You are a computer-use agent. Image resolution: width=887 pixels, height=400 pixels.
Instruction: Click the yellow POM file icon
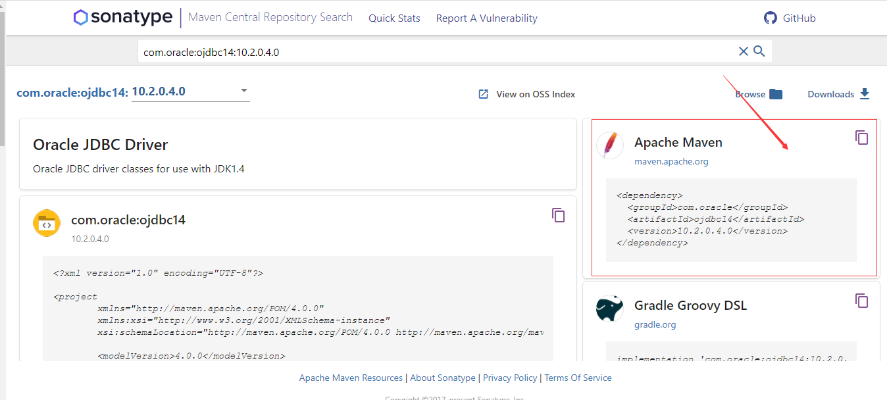pyautogui.click(x=47, y=223)
